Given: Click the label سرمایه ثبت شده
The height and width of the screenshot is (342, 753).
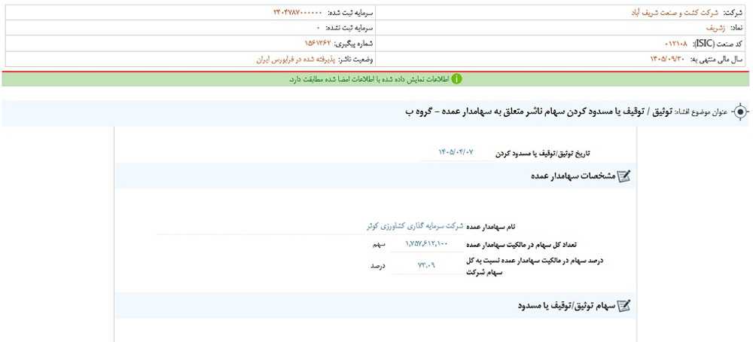Looking at the screenshot, I should tap(350, 13).
